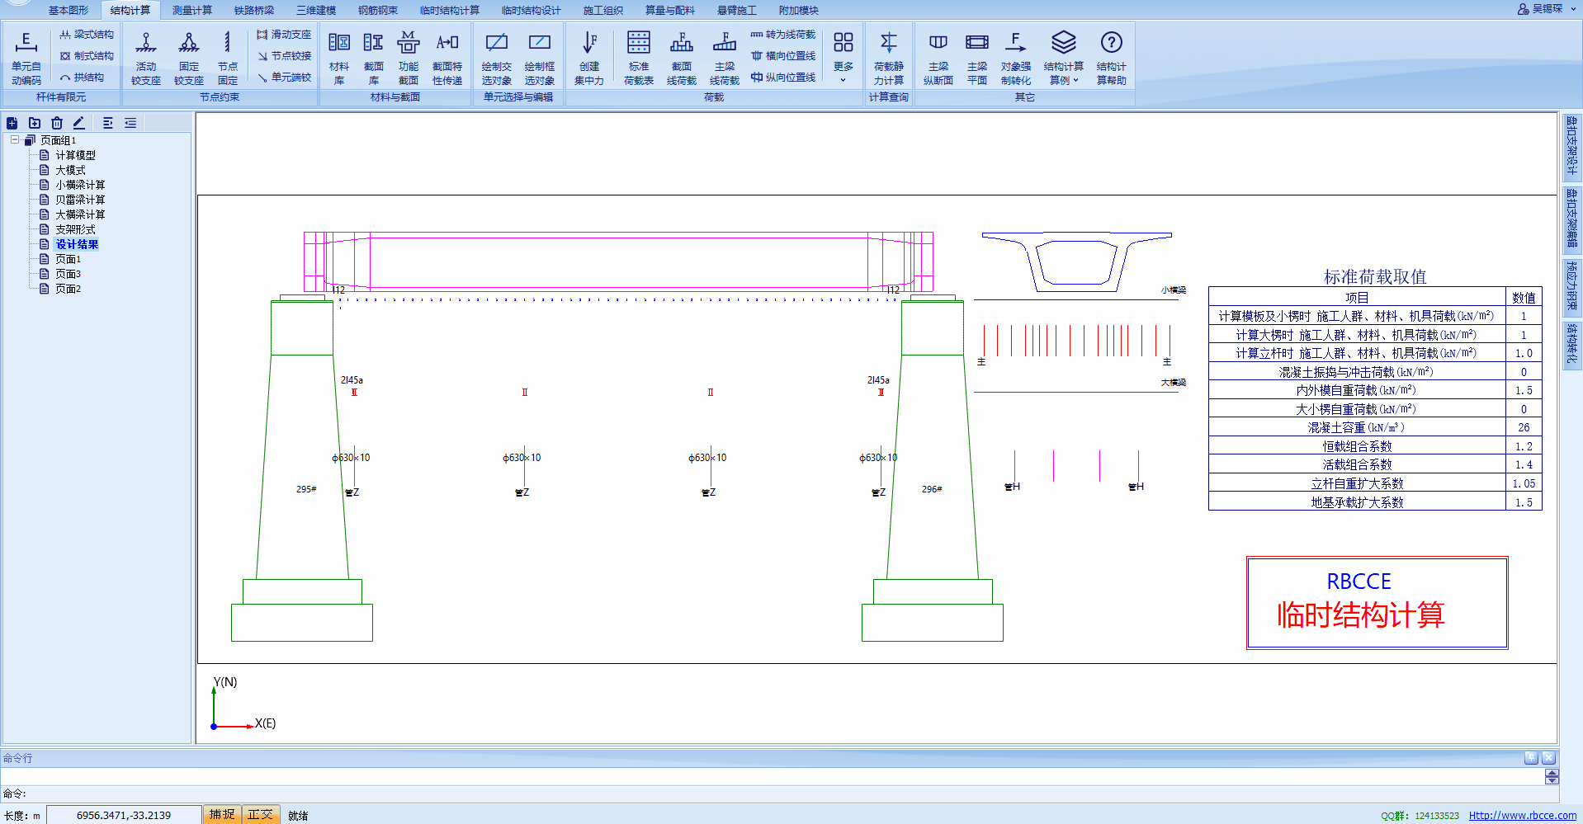Open the 结构计算算例 examples dropdown
1583x824 pixels.
pos(1063,58)
